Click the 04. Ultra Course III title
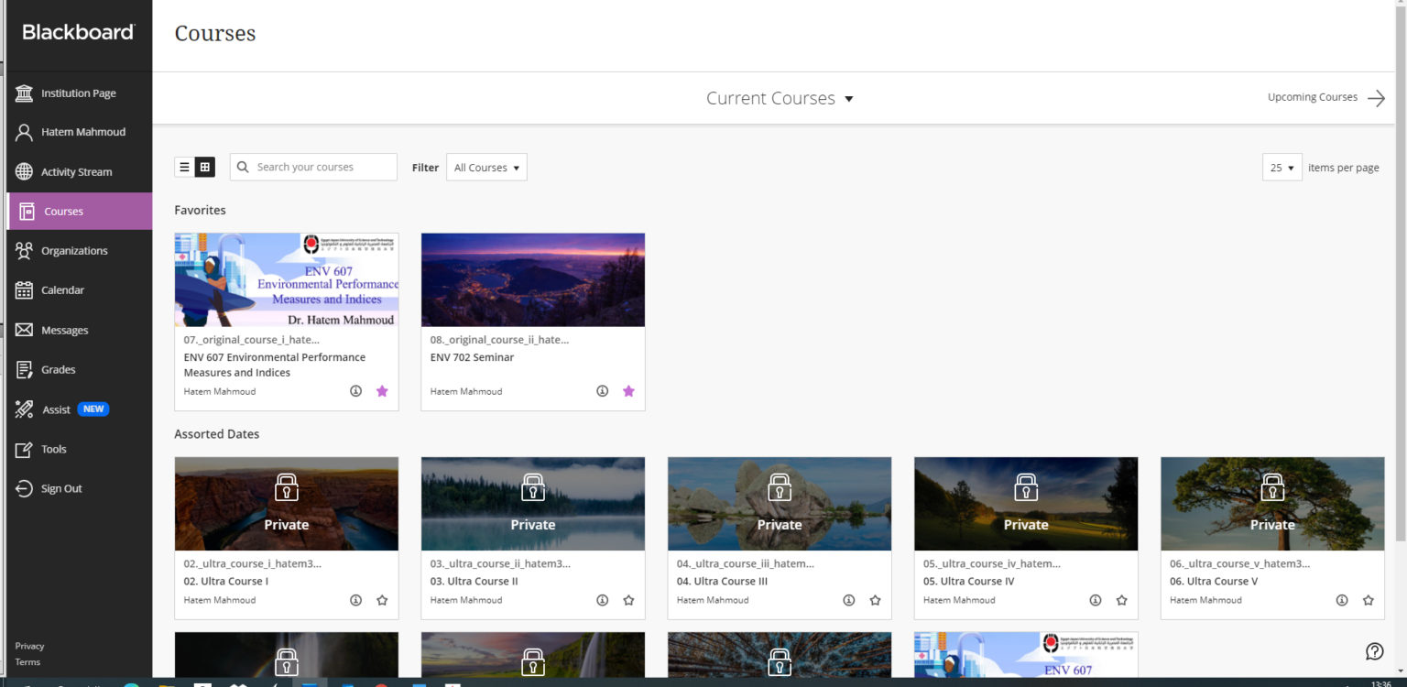The image size is (1407, 687). pyautogui.click(x=722, y=582)
